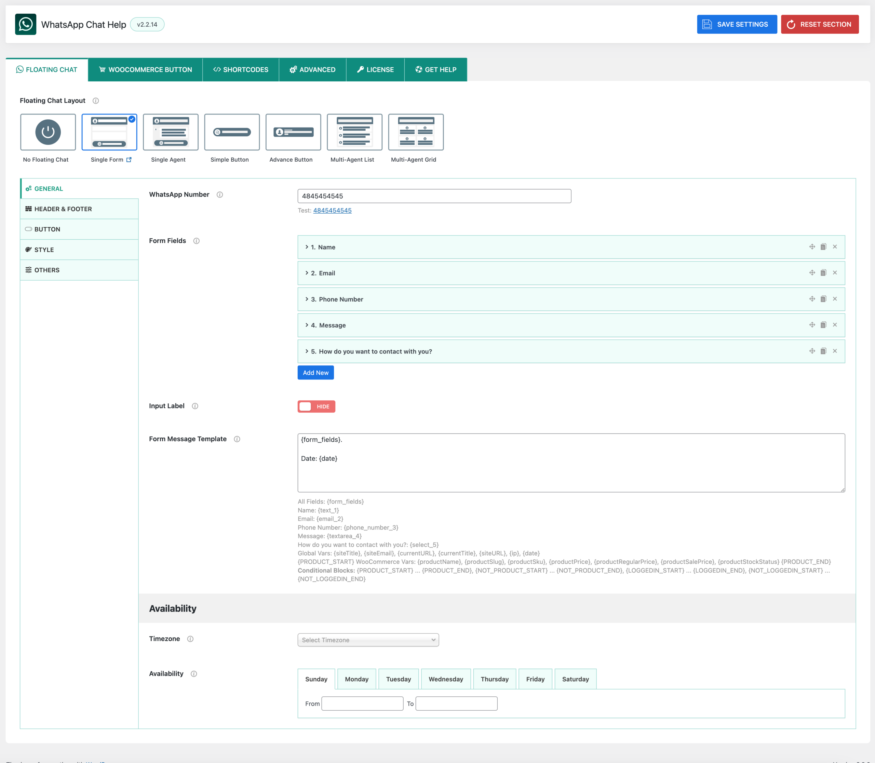Select the Multi-Agent Grid layout
The width and height of the screenshot is (875, 763).
pos(416,132)
